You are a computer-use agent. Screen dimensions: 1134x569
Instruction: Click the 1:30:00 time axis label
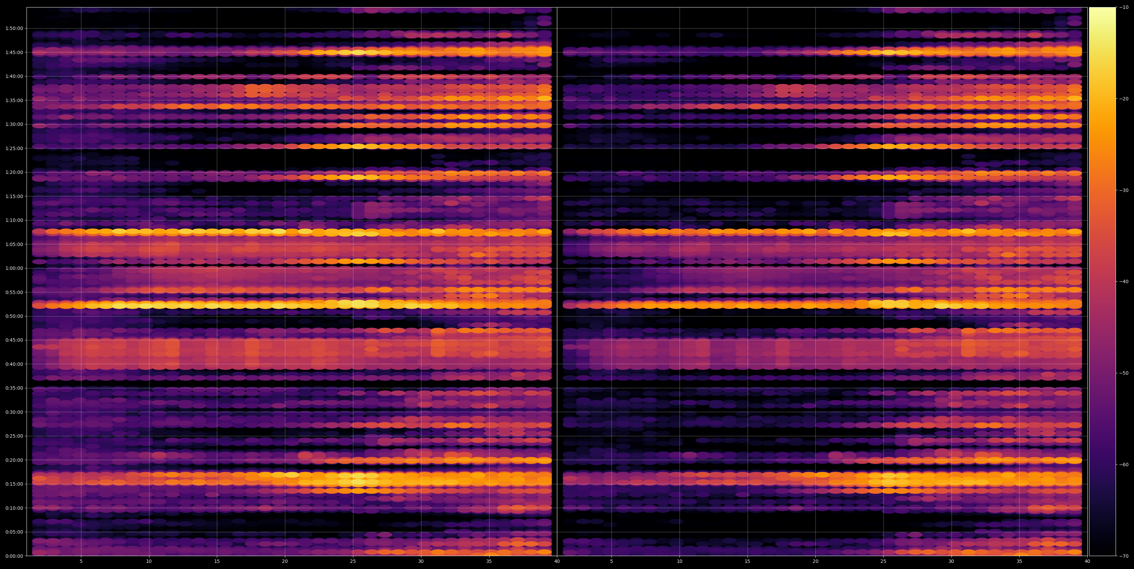14,124
